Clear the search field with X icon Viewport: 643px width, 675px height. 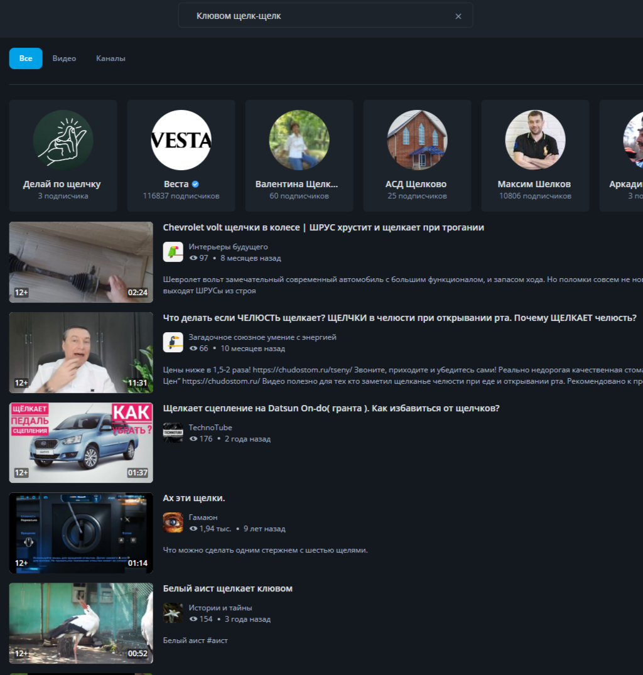(x=458, y=16)
